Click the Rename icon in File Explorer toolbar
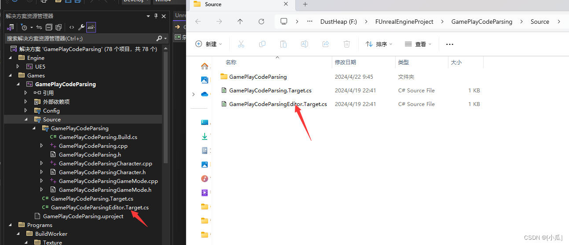 click(305, 44)
